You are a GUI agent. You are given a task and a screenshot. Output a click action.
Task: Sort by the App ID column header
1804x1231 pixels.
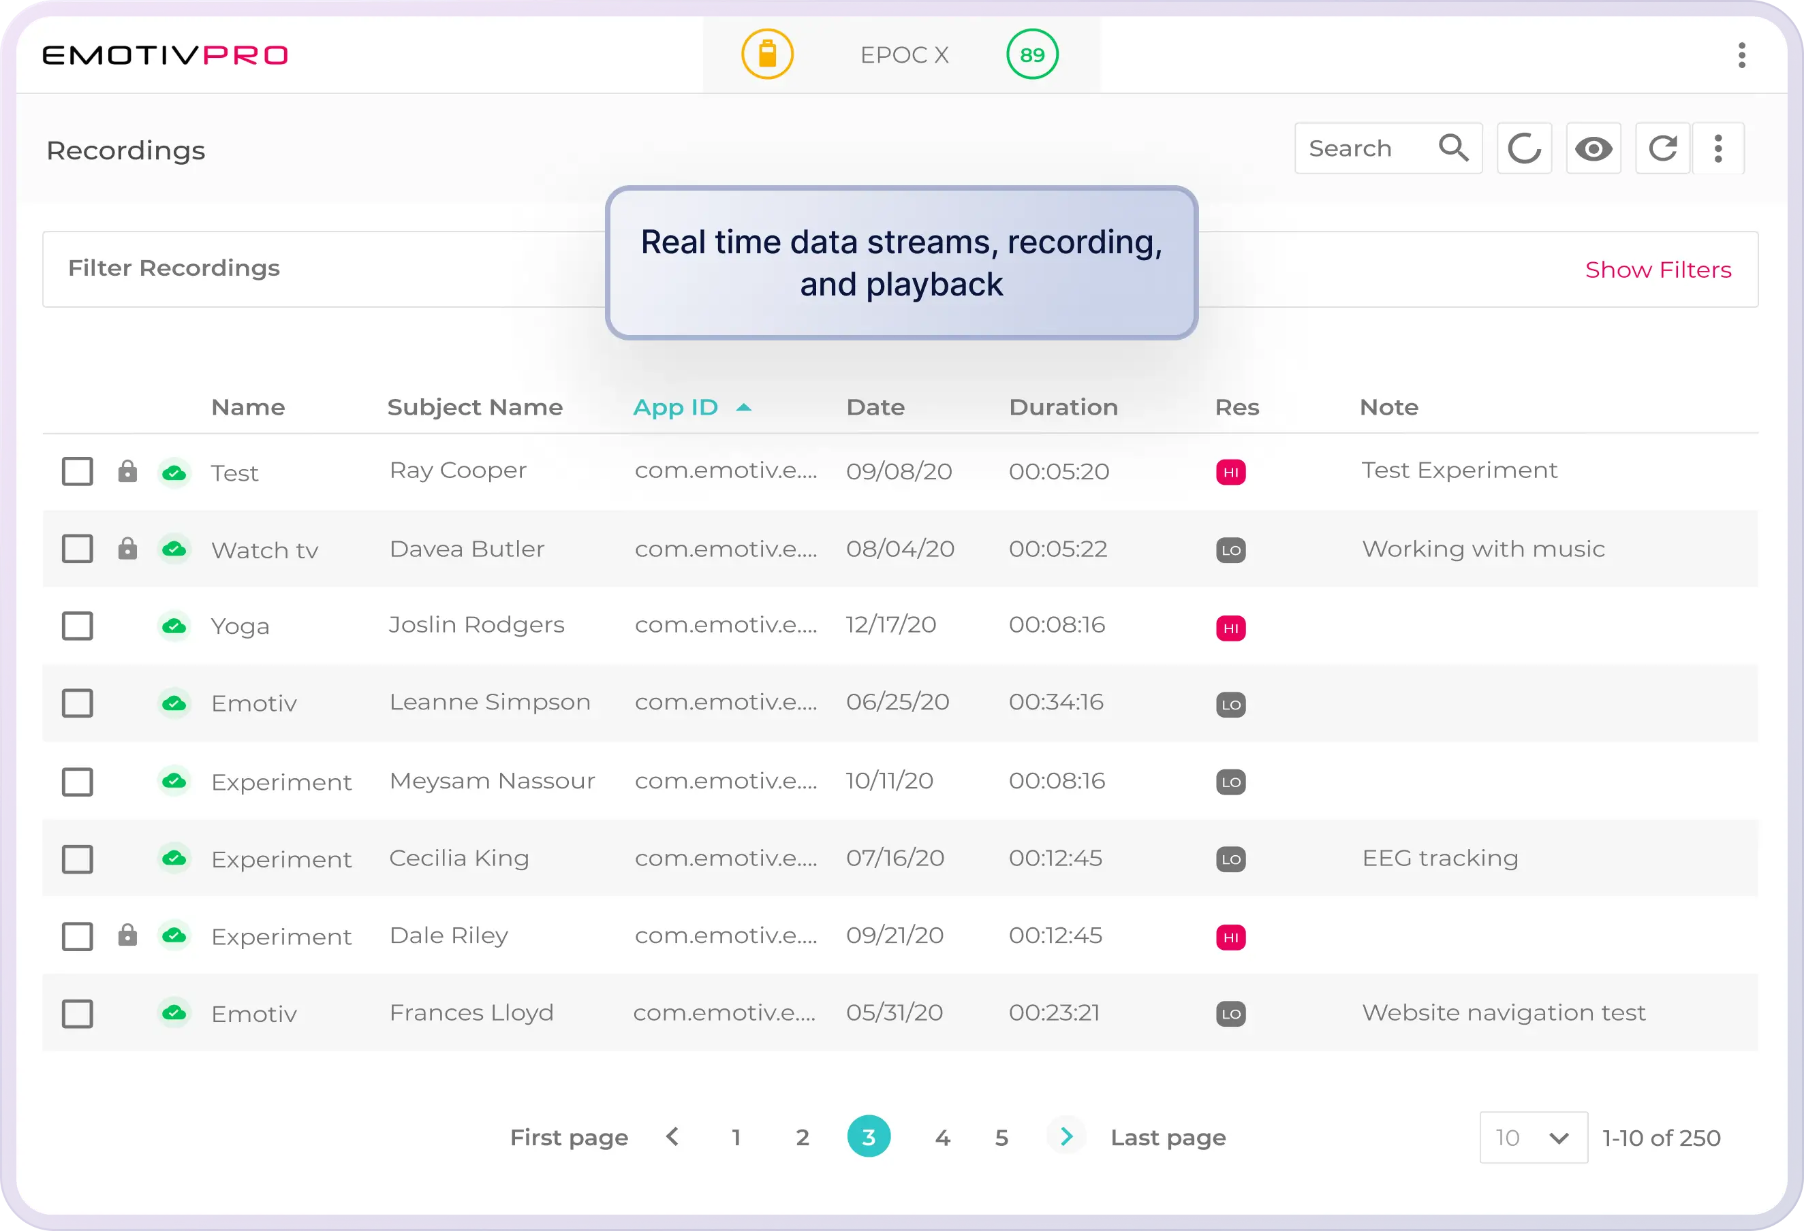click(x=676, y=407)
